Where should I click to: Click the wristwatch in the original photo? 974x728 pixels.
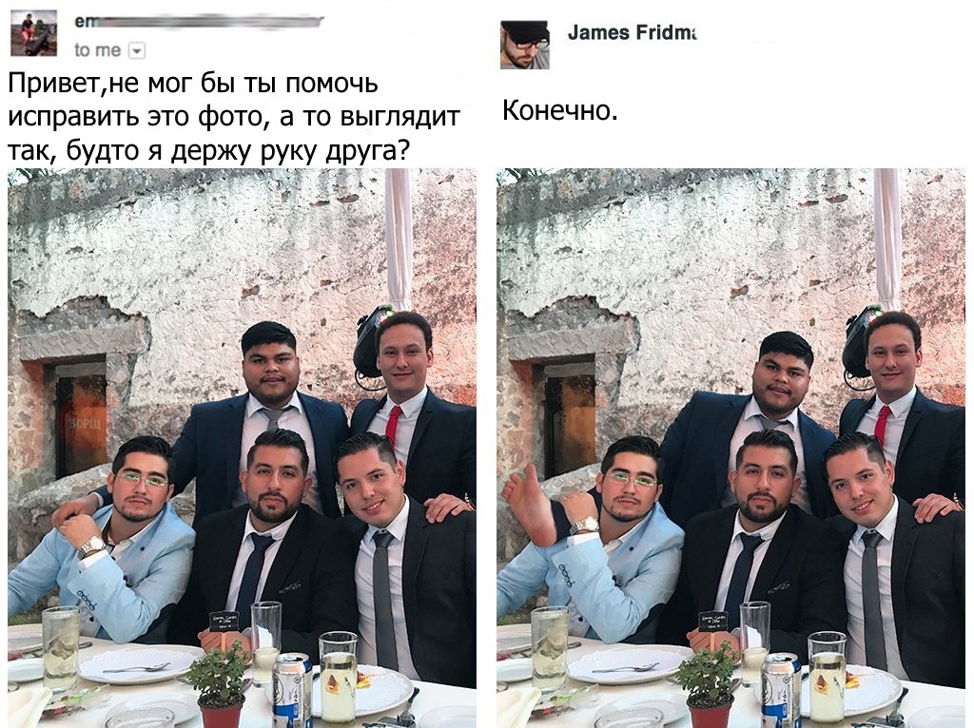92,546
